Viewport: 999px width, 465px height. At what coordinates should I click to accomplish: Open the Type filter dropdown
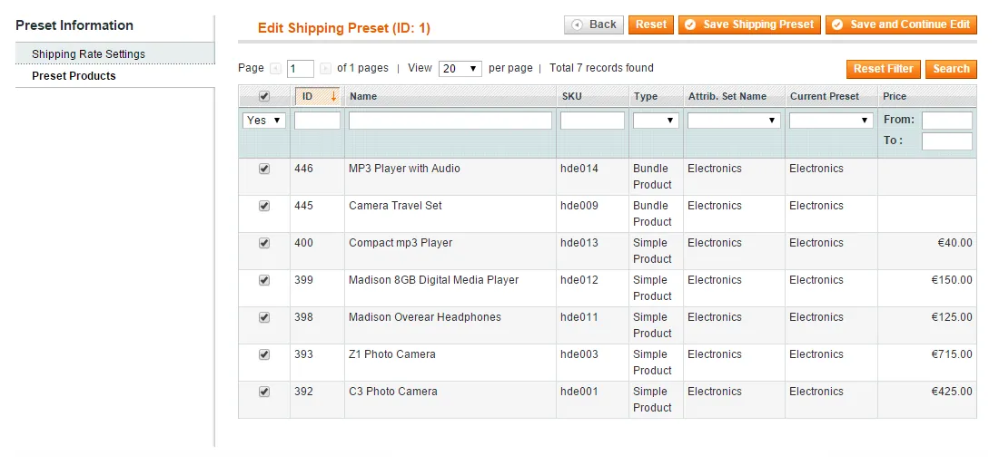[x=656, y=121]
